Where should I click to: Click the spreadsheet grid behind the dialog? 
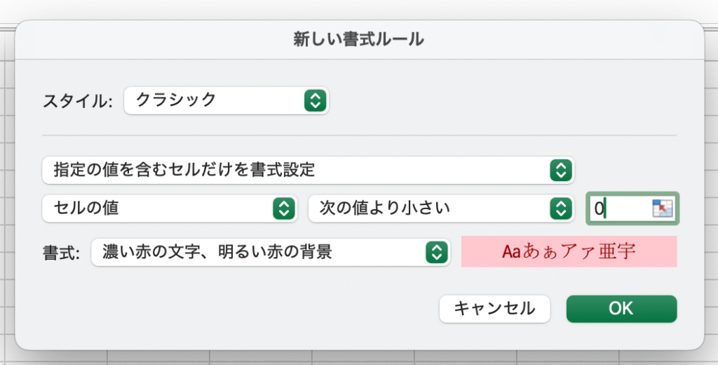[351, 358]
